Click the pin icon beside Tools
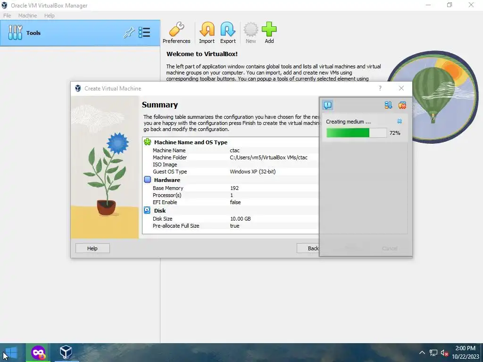The height and width of the screenshot is (362, 483). tap(129, 33)
